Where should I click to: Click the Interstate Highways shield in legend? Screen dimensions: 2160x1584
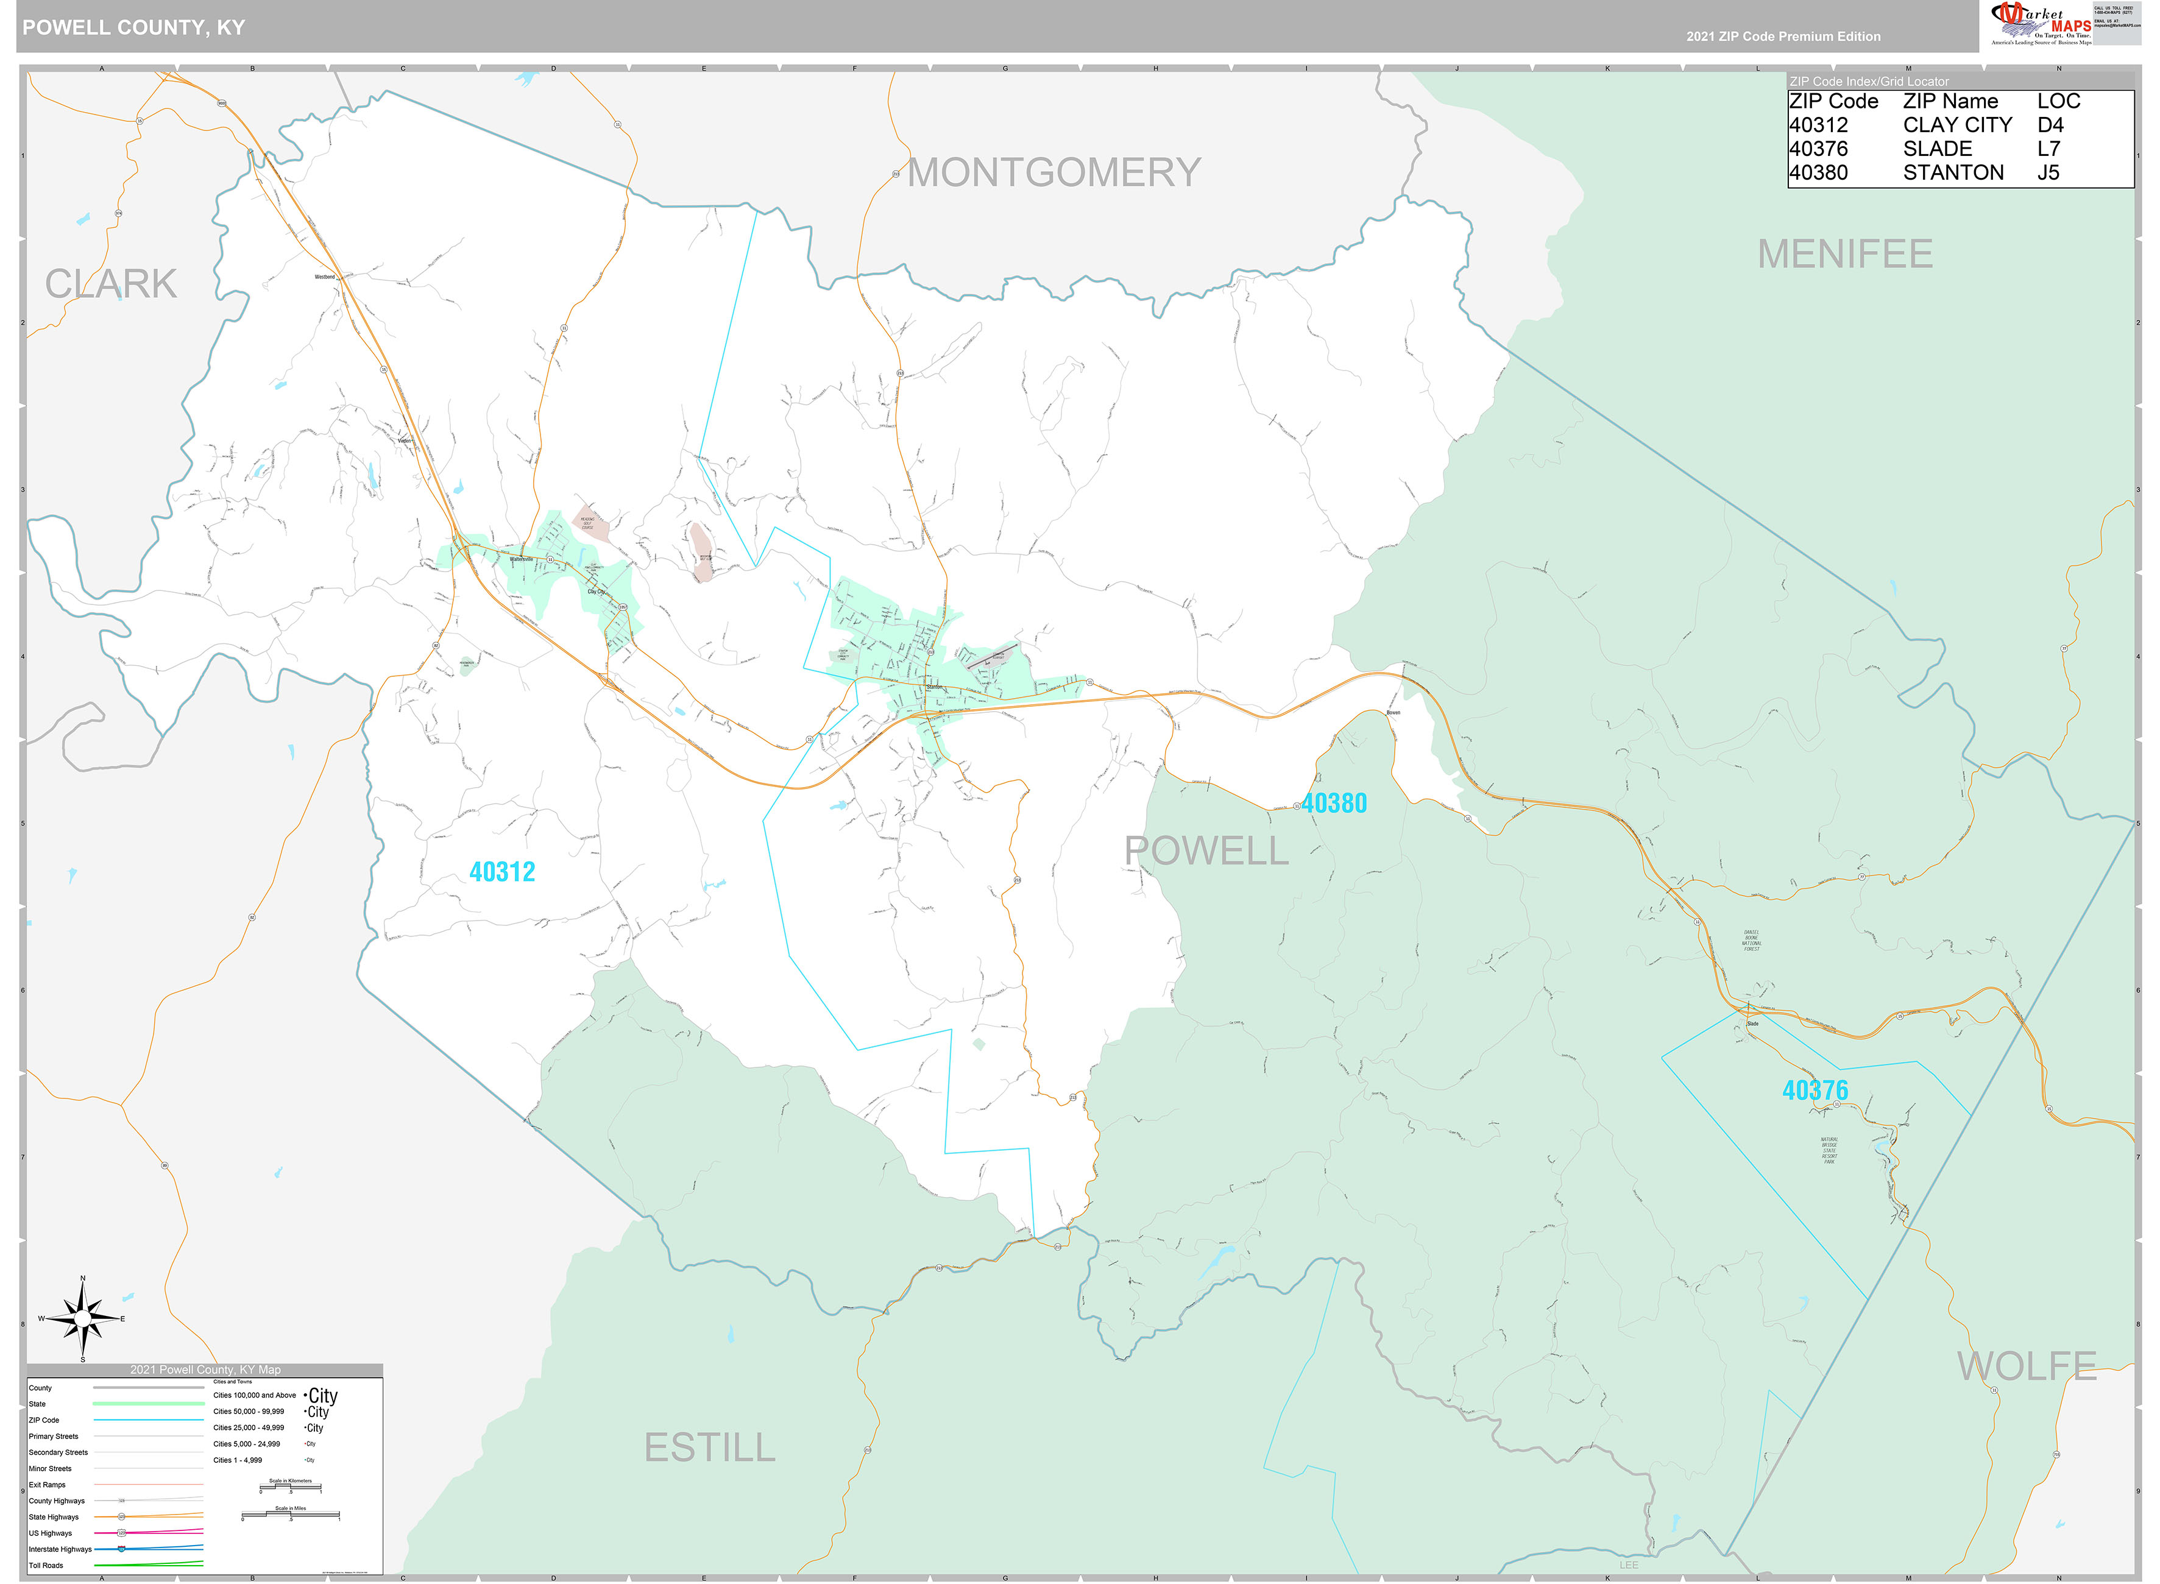(x=121, y=1549)
